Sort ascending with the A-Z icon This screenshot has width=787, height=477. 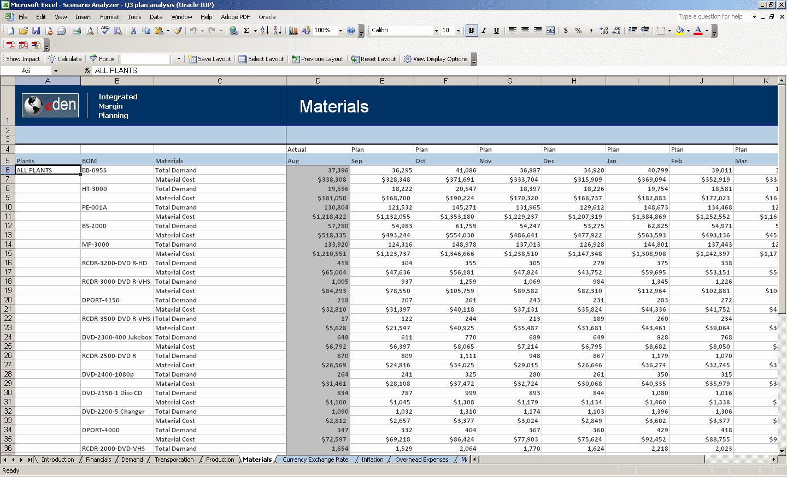(x=265, y=31)
